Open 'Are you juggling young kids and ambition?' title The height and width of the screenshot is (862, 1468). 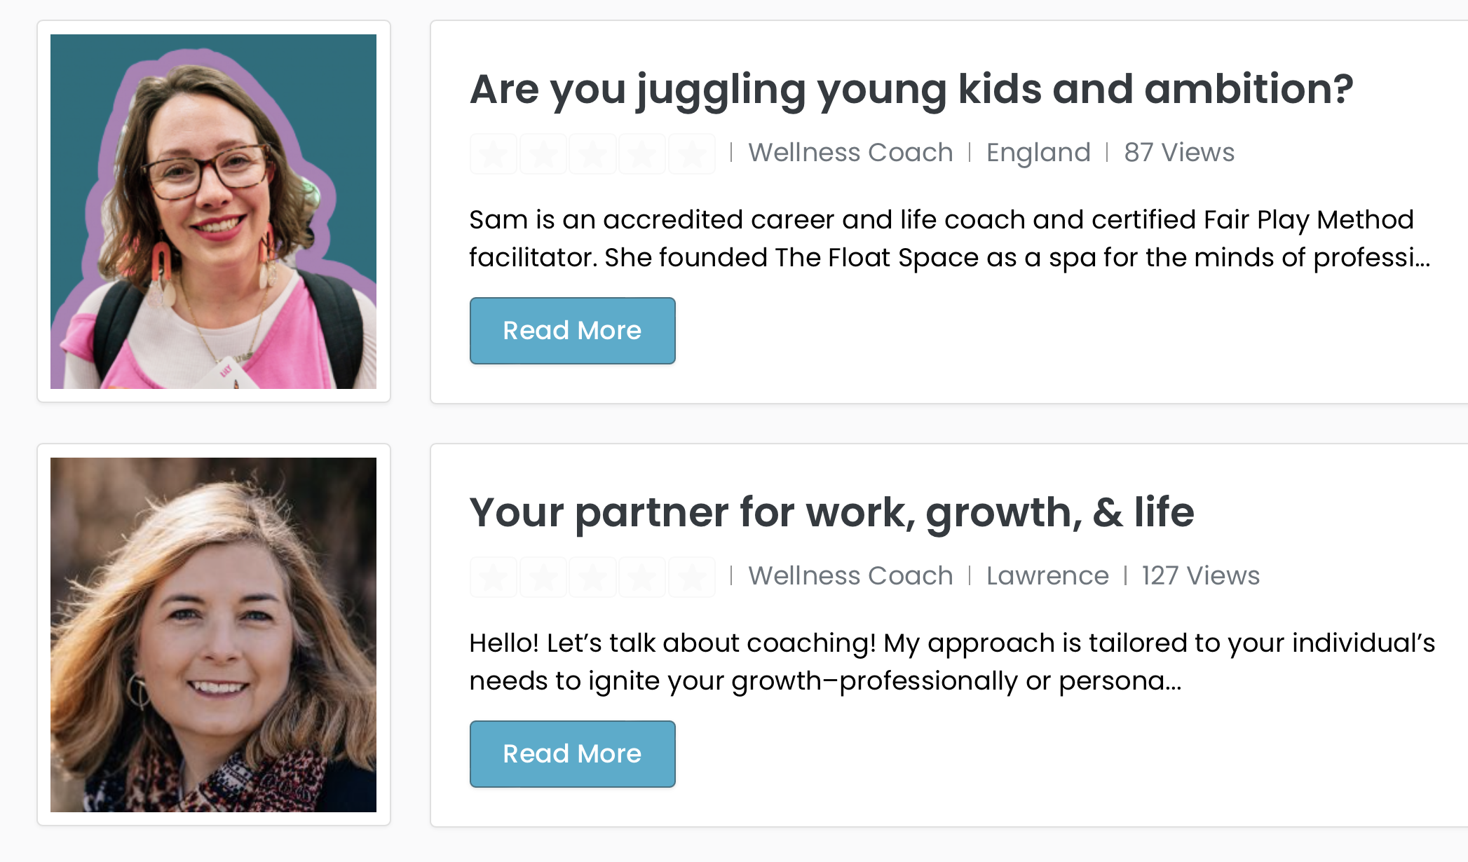pyautogui.click(x=911, y=90)
